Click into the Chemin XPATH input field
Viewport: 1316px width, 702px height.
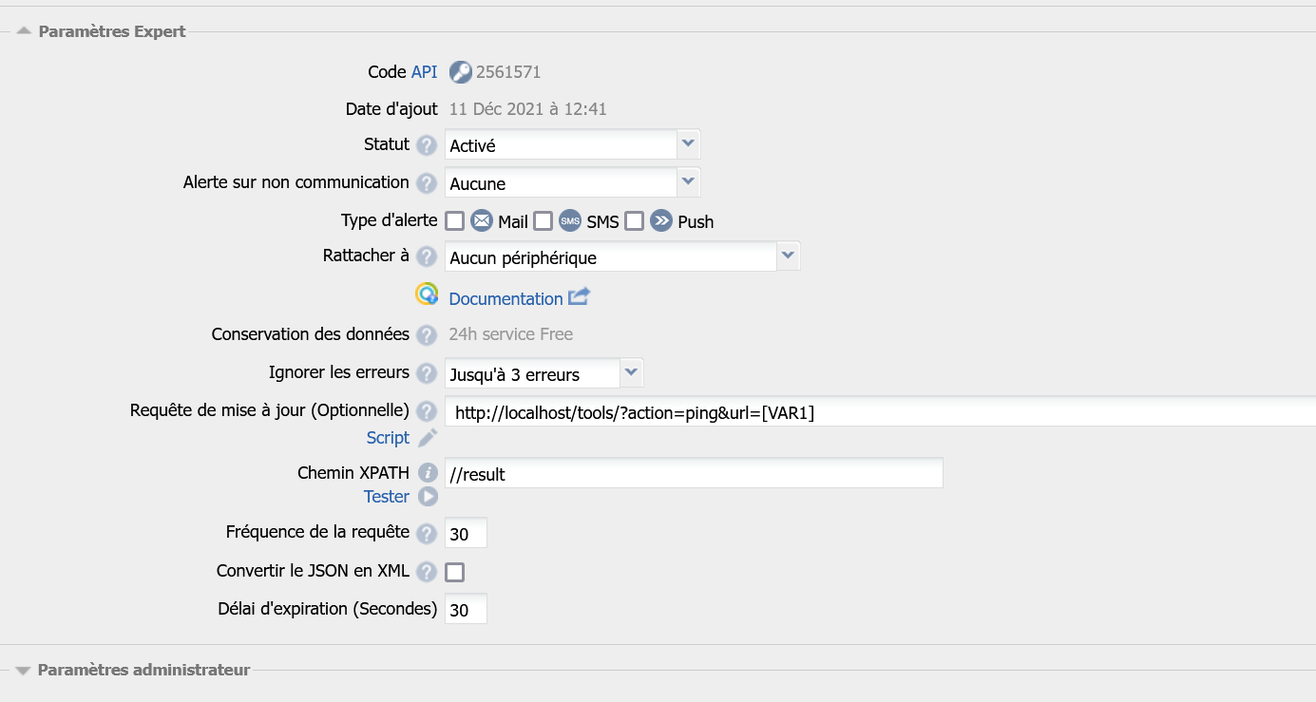click(x=694, y=473)
